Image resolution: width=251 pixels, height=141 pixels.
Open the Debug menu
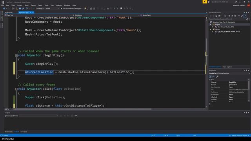click(33, 5)
